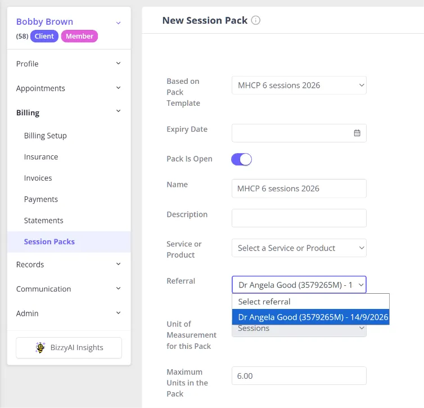Open Statements in sidebar

[43, 221]
